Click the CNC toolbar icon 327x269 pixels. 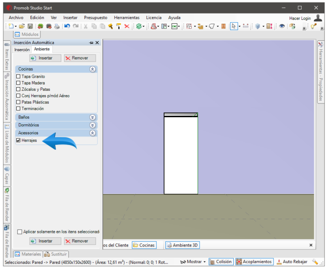174,26
